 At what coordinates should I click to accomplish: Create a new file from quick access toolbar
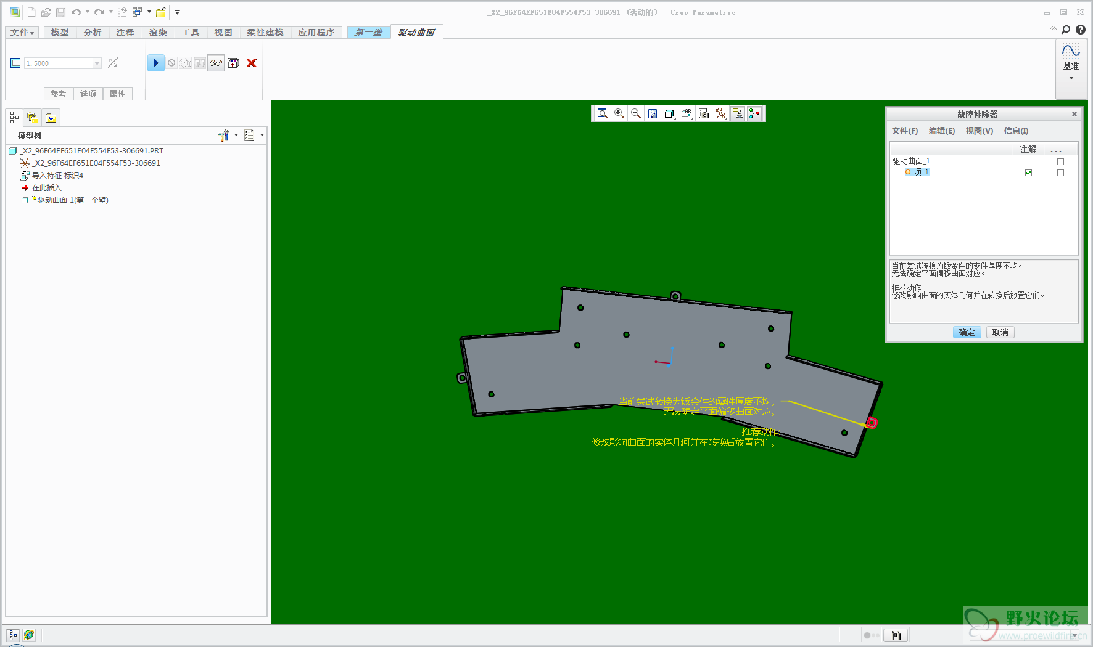coord(31,12)
